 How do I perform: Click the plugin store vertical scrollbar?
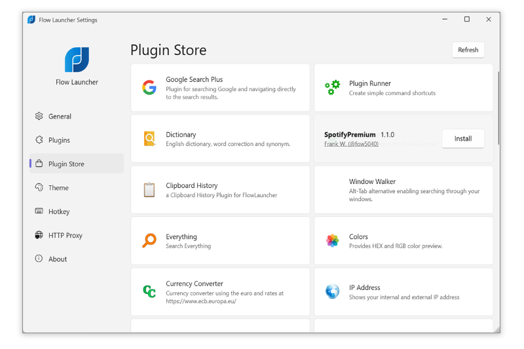[498, 108]
